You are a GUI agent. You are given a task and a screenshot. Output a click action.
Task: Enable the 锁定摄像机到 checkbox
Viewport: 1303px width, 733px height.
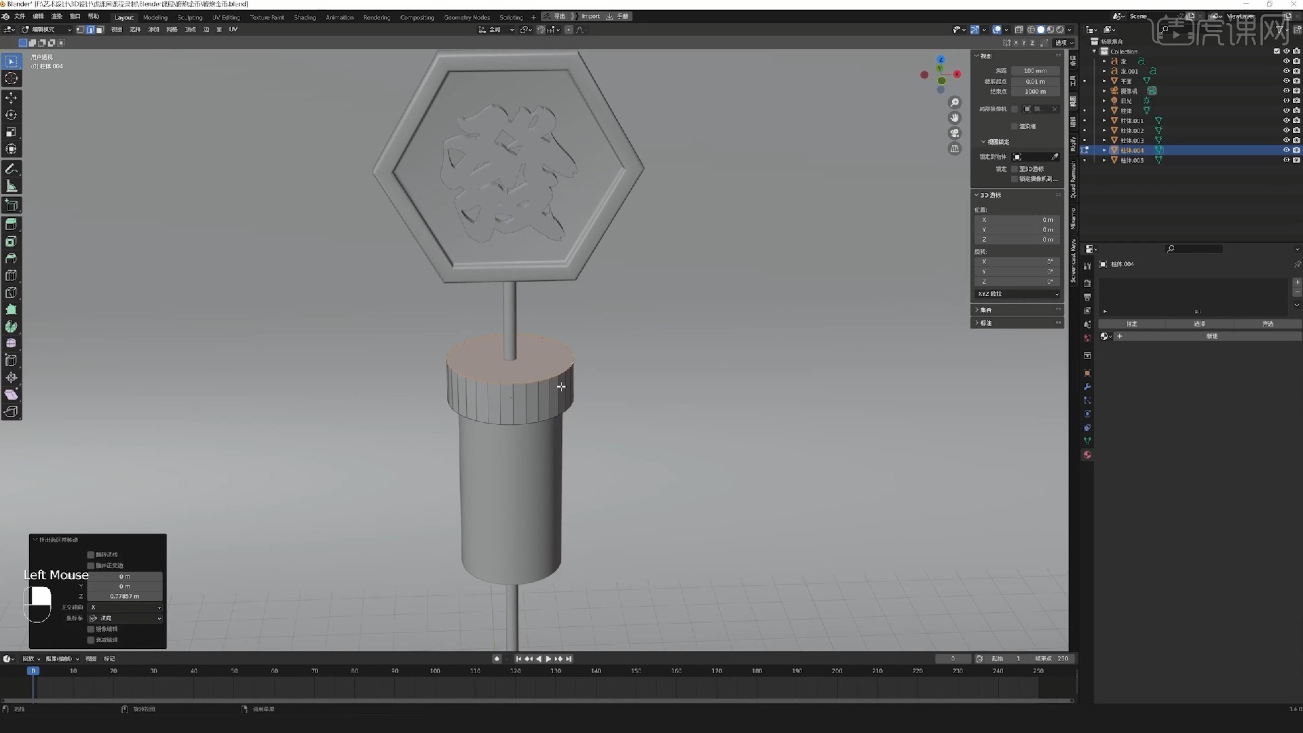[x=1015, y=179]
